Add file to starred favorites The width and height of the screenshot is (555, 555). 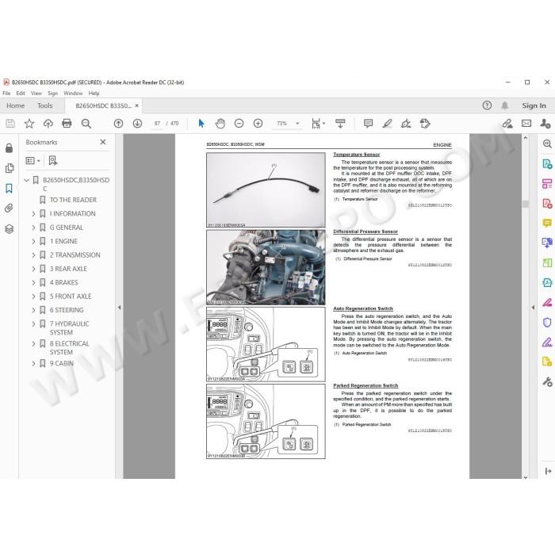29,123
